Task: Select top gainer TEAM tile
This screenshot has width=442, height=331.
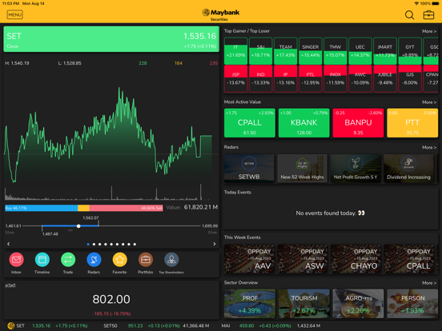Action: tap(286, 51)
